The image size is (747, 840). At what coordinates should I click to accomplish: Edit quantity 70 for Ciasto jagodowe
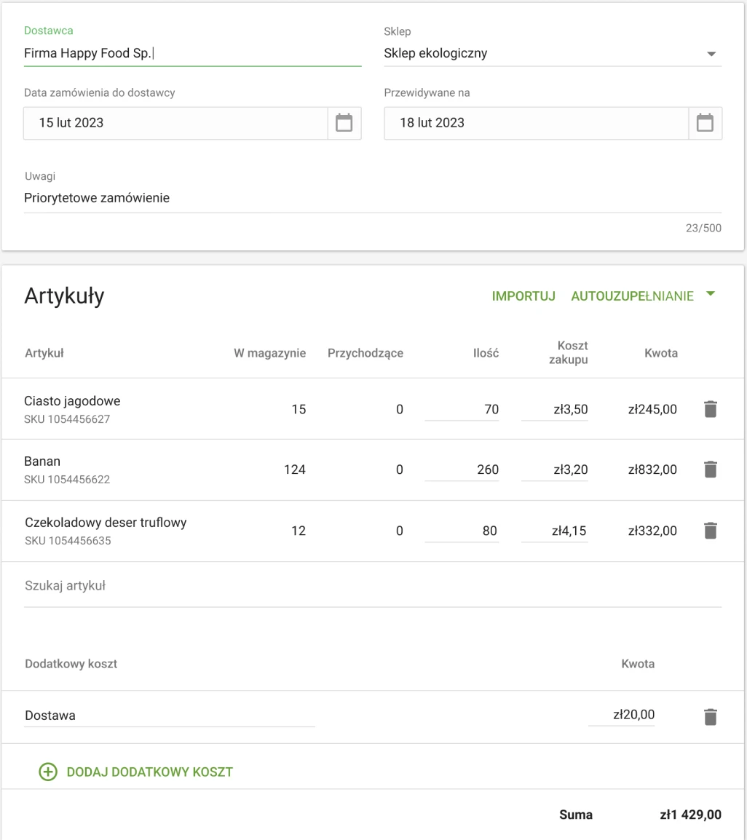pos(462,409)
